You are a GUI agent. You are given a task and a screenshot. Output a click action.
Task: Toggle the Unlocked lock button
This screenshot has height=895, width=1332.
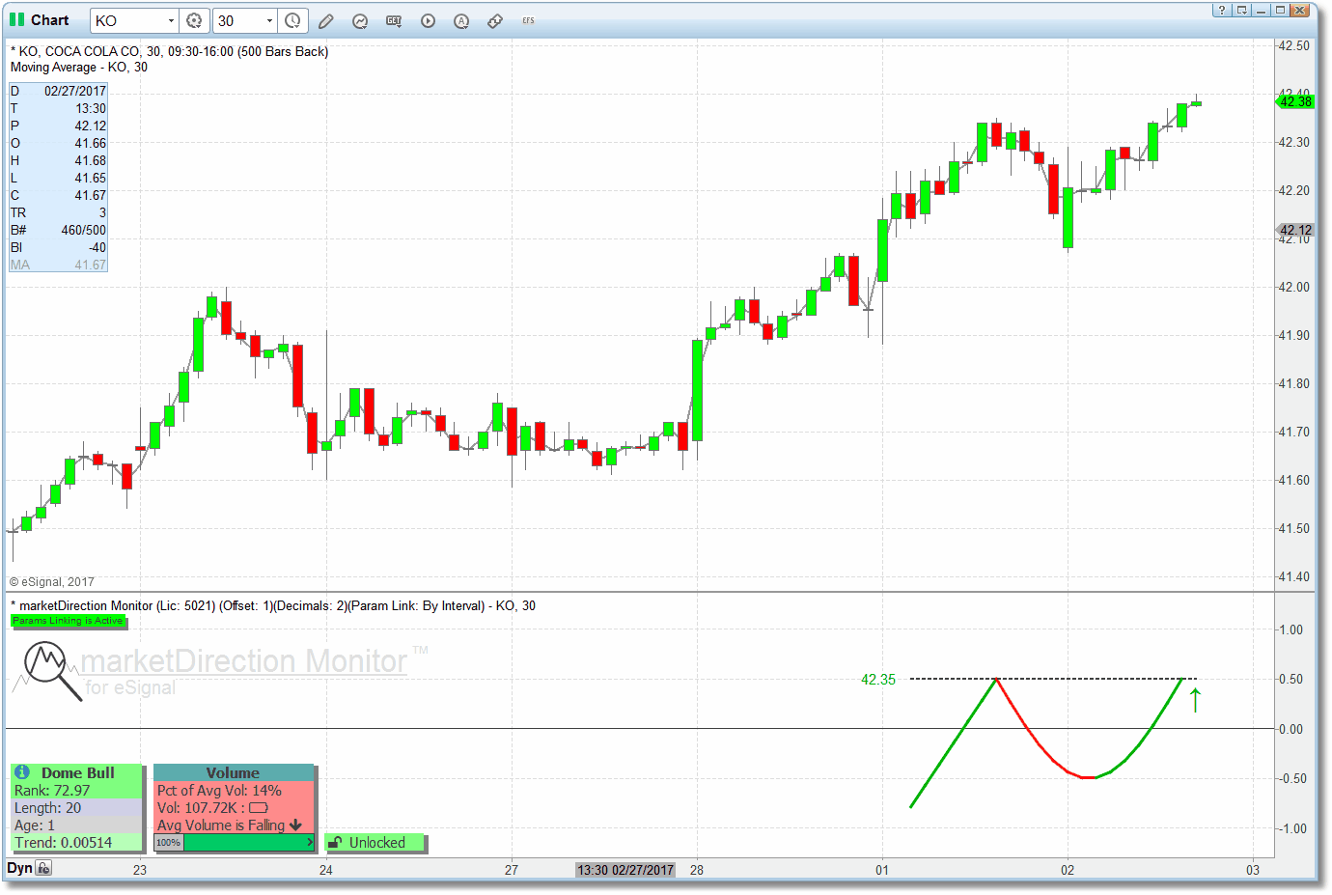(x=375, y=843)
